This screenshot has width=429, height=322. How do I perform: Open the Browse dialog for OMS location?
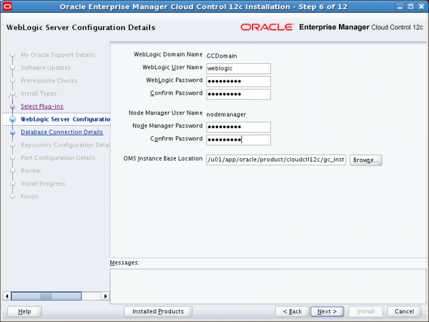(x=365, y=160)
